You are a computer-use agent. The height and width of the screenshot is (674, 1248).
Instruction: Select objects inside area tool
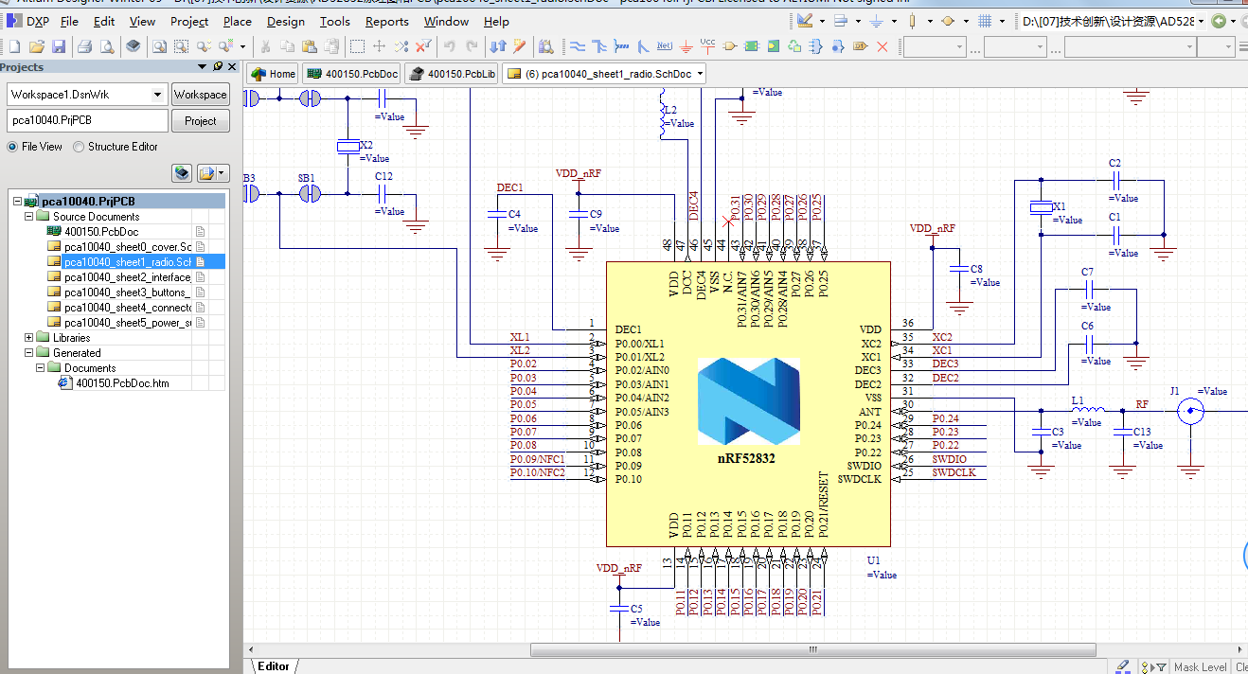[357, 46]
